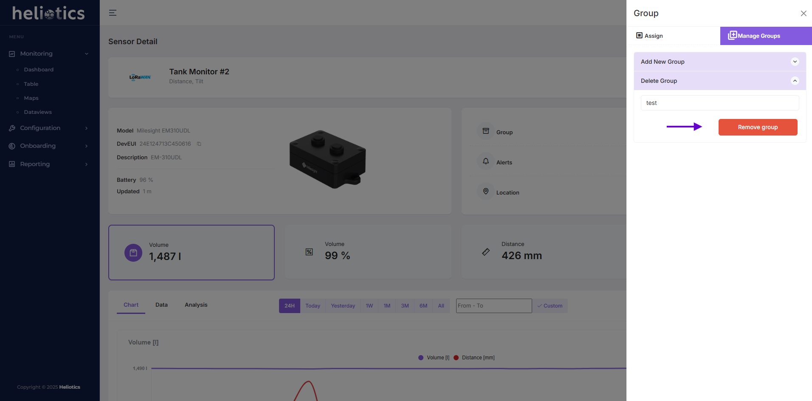Click the Group archive icon

coord(486,131)
